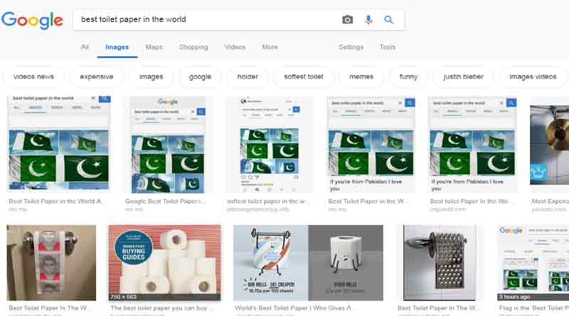Choose the 'softest toilet' filter chip
The width and height of the screenshot is (569, 316).
304,77
